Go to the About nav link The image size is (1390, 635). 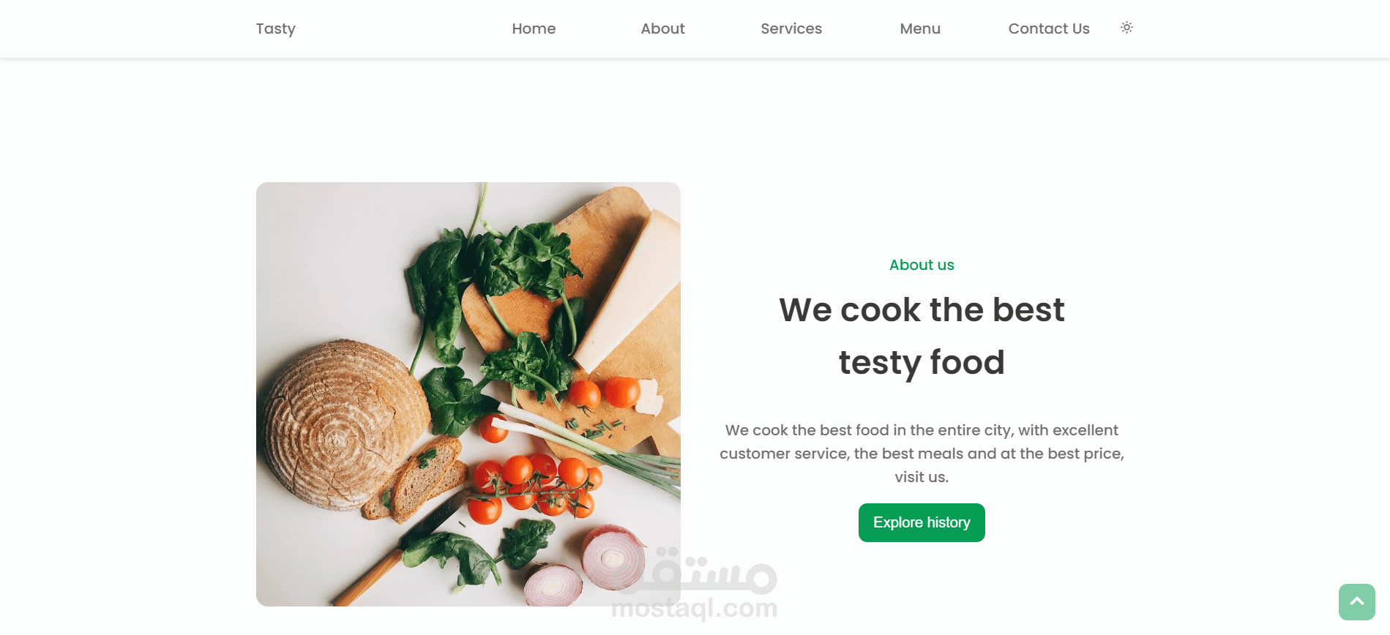tap(662, 29)
